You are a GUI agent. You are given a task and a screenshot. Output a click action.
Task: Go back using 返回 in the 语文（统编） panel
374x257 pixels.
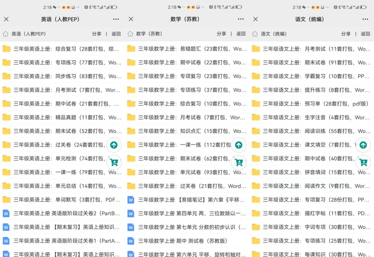click(x=366, y=34)
